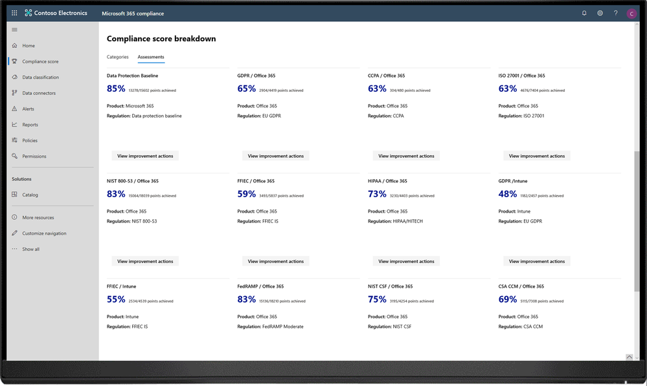This screenshot has height=386, width=647.
Task: Click the Microsoft 365 compliance title
Action: point(133,14)
